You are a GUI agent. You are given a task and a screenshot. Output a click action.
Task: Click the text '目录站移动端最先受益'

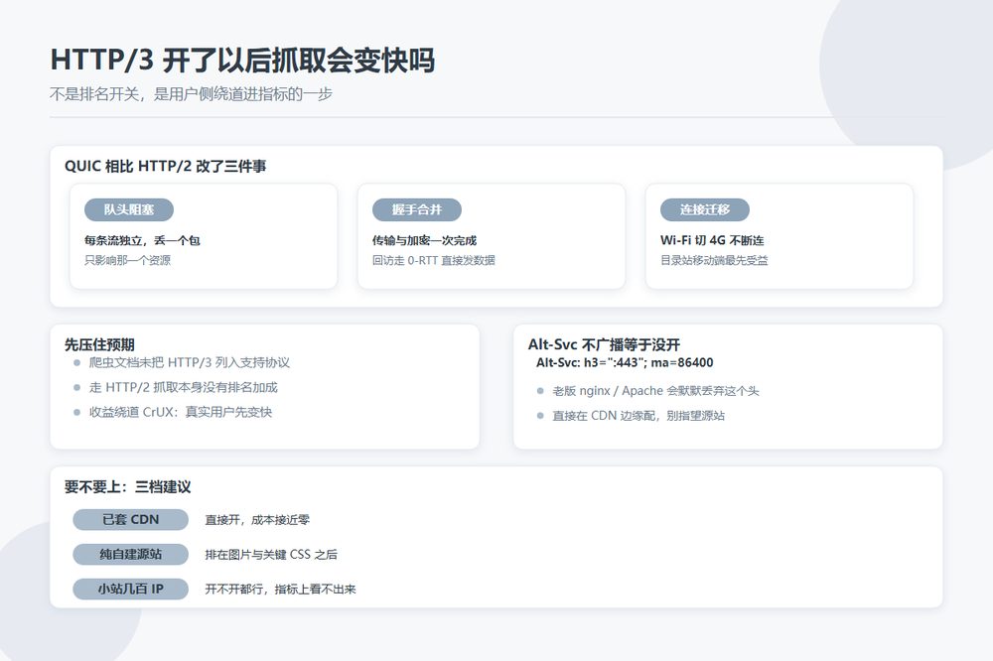point(714,260)
